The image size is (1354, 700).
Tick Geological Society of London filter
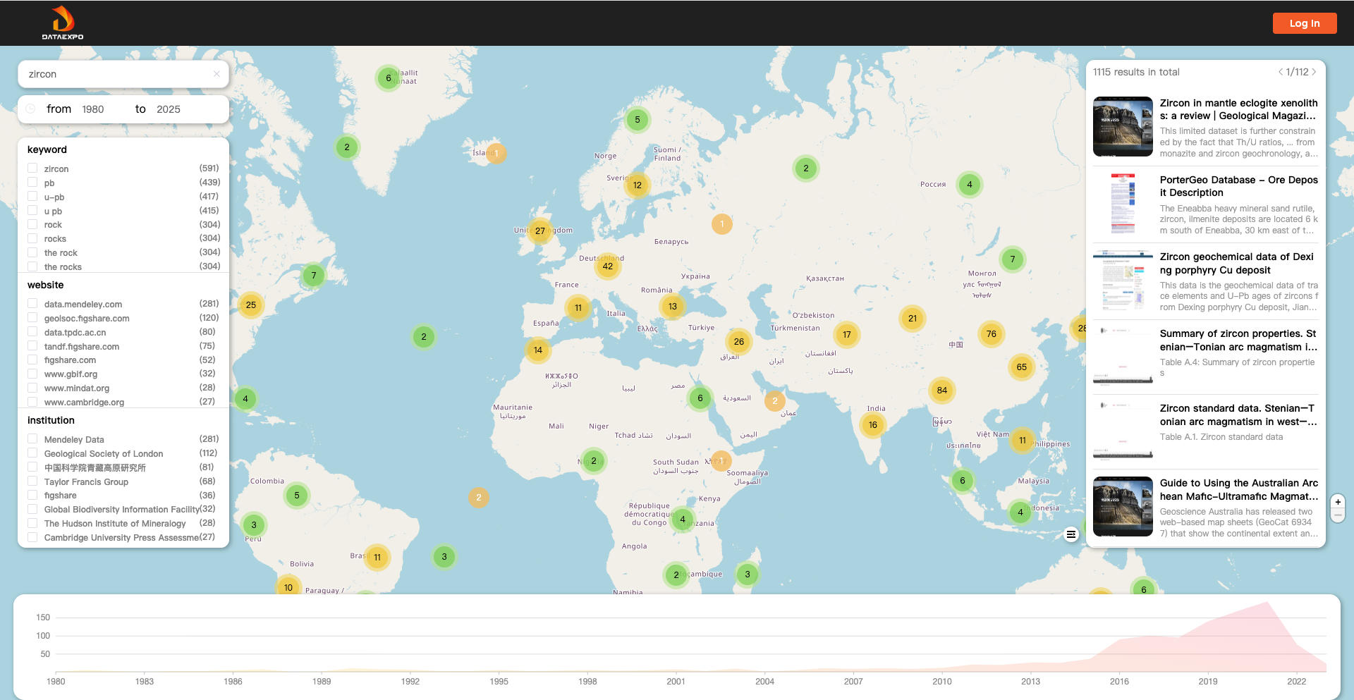[32, 453]
